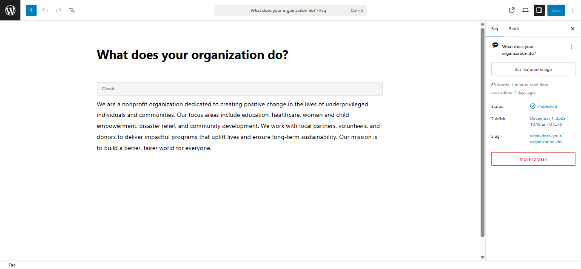Open the block inserter plus button
Viewport: 581px width, 269px height.
[31, 10]
